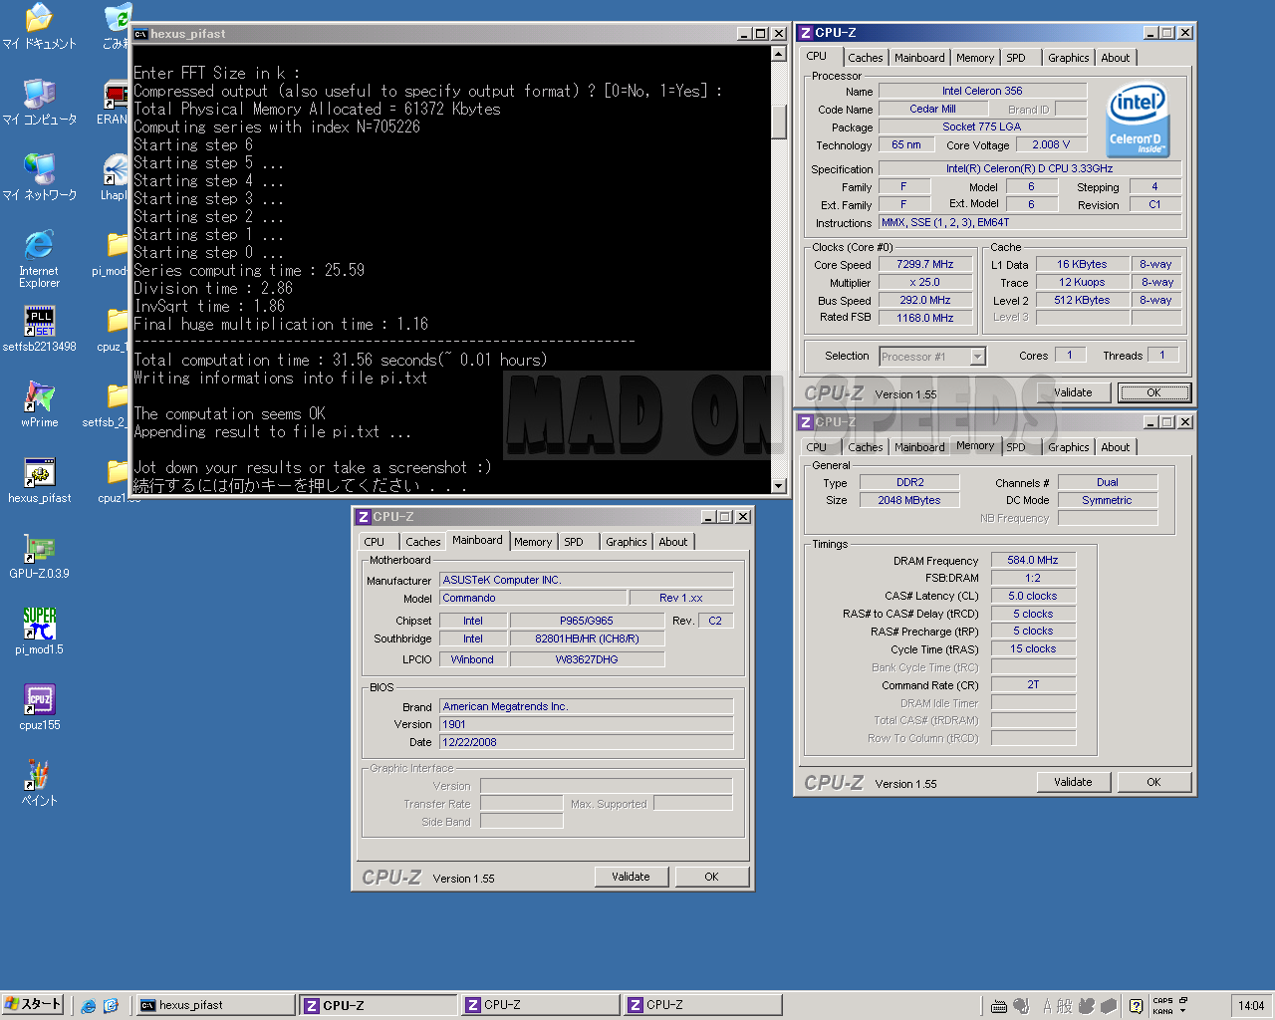Click OK in the Mainboard tab window
The height and width of the screenshot is (1020, 1275).
711,877
